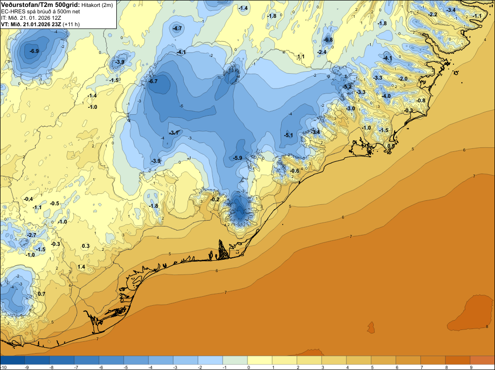The height and width of the screenshot is (370, 495).
Task: Click the -4 tick label on legend
Action: point(151,367)
